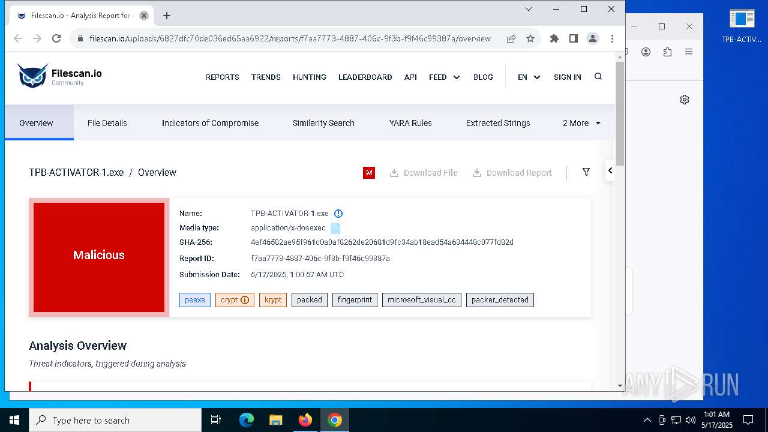Click the Report ID value
Image resolution: width=768 pixels, height=432 pixels.
[320, 259]
